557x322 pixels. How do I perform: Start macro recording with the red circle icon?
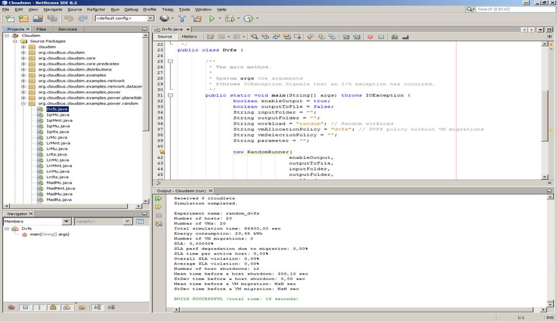click(x=370, y=36)
